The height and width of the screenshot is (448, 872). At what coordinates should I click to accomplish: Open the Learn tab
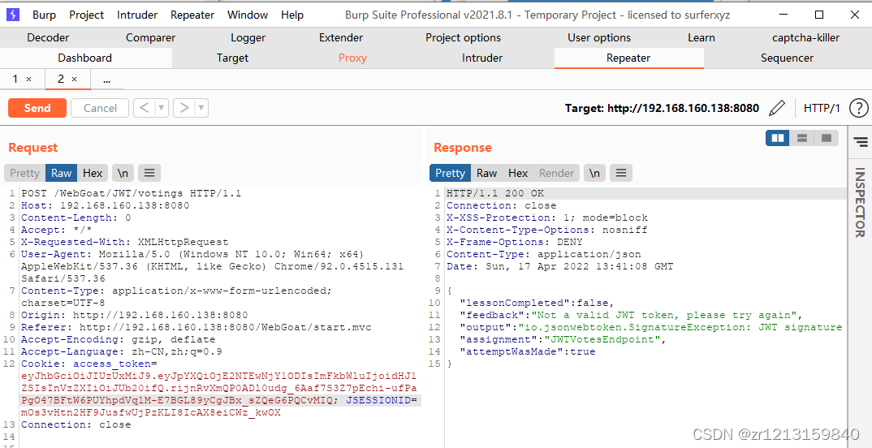pos(701,38)
